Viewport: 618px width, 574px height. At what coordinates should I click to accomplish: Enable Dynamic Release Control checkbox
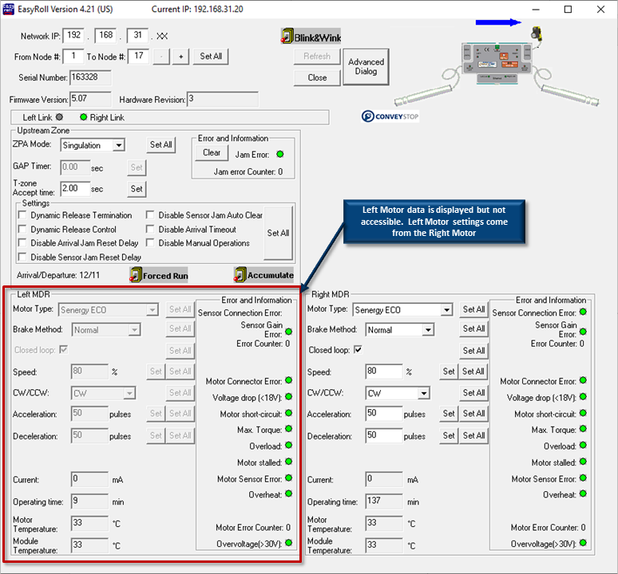tap(22, 229)
